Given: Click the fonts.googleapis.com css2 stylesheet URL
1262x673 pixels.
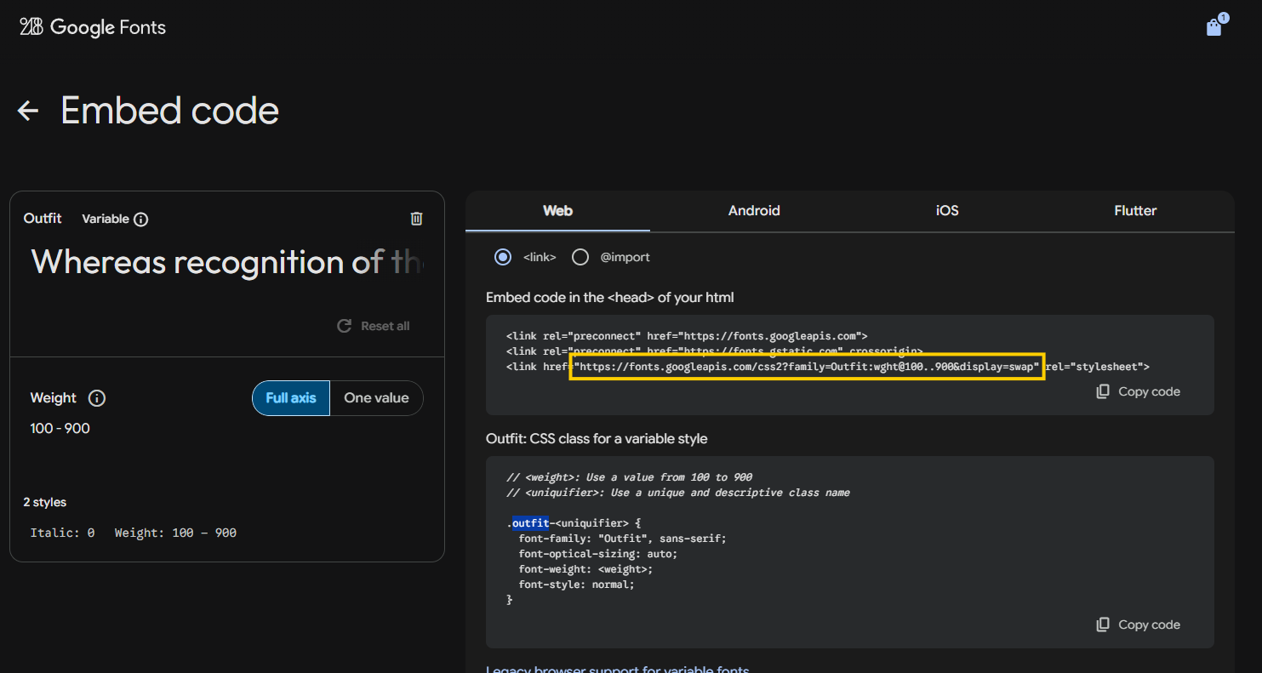Looking at the screenshot, I should coord(807,367).
